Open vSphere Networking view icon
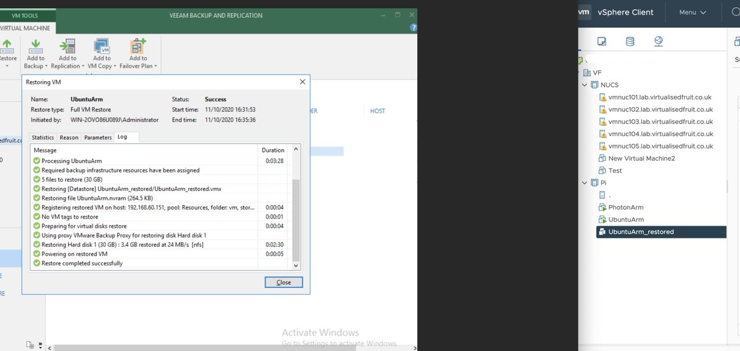Image resolution: width=740 pixels, height=351 pixels. tap(659, 42)
